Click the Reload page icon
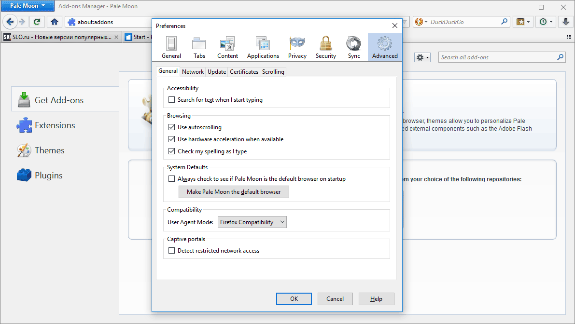This screenshot has height=324, width=575. pyautogui.click(x=37, y=22)
